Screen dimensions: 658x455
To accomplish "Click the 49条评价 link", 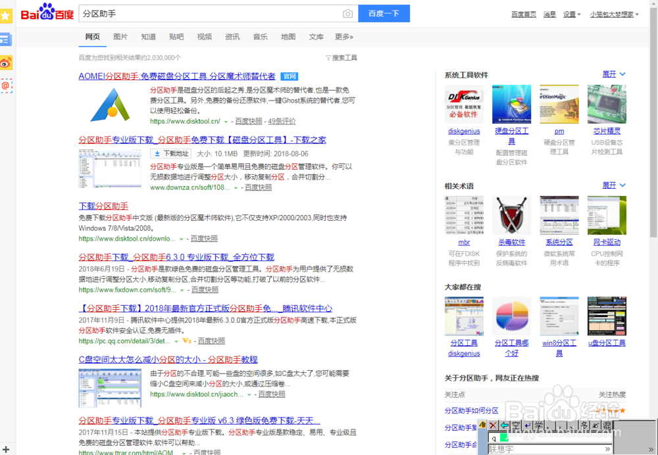I will pos(282,121).
